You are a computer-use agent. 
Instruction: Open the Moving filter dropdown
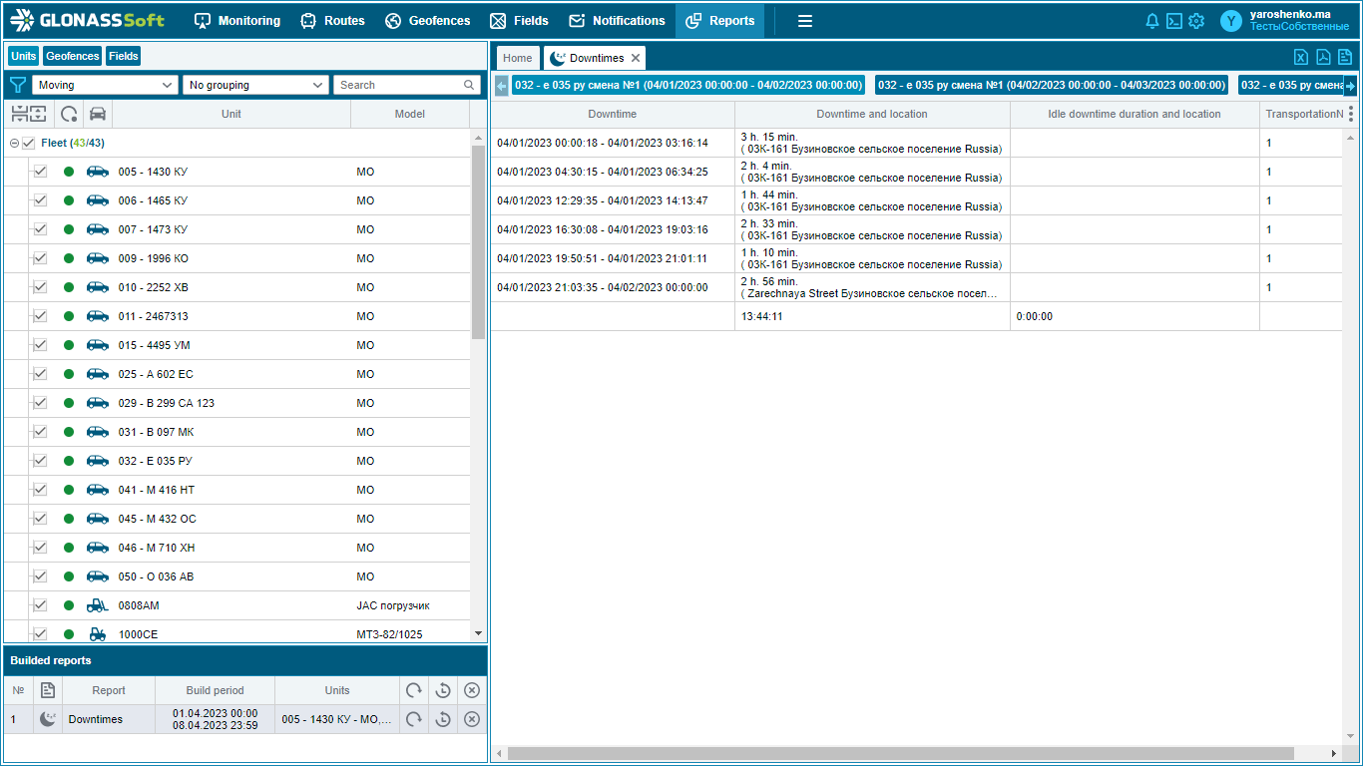(106, 85)
